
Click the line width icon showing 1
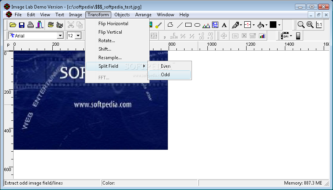point(247,25)
